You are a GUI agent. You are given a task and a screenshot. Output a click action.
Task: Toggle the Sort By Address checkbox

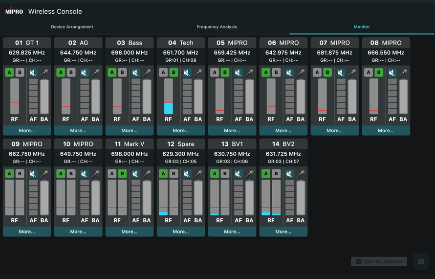pyautogui.click(x=358, y=261)
